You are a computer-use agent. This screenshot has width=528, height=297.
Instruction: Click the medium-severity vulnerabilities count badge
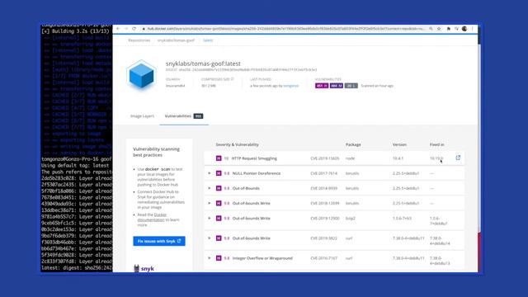pos(337,86)
